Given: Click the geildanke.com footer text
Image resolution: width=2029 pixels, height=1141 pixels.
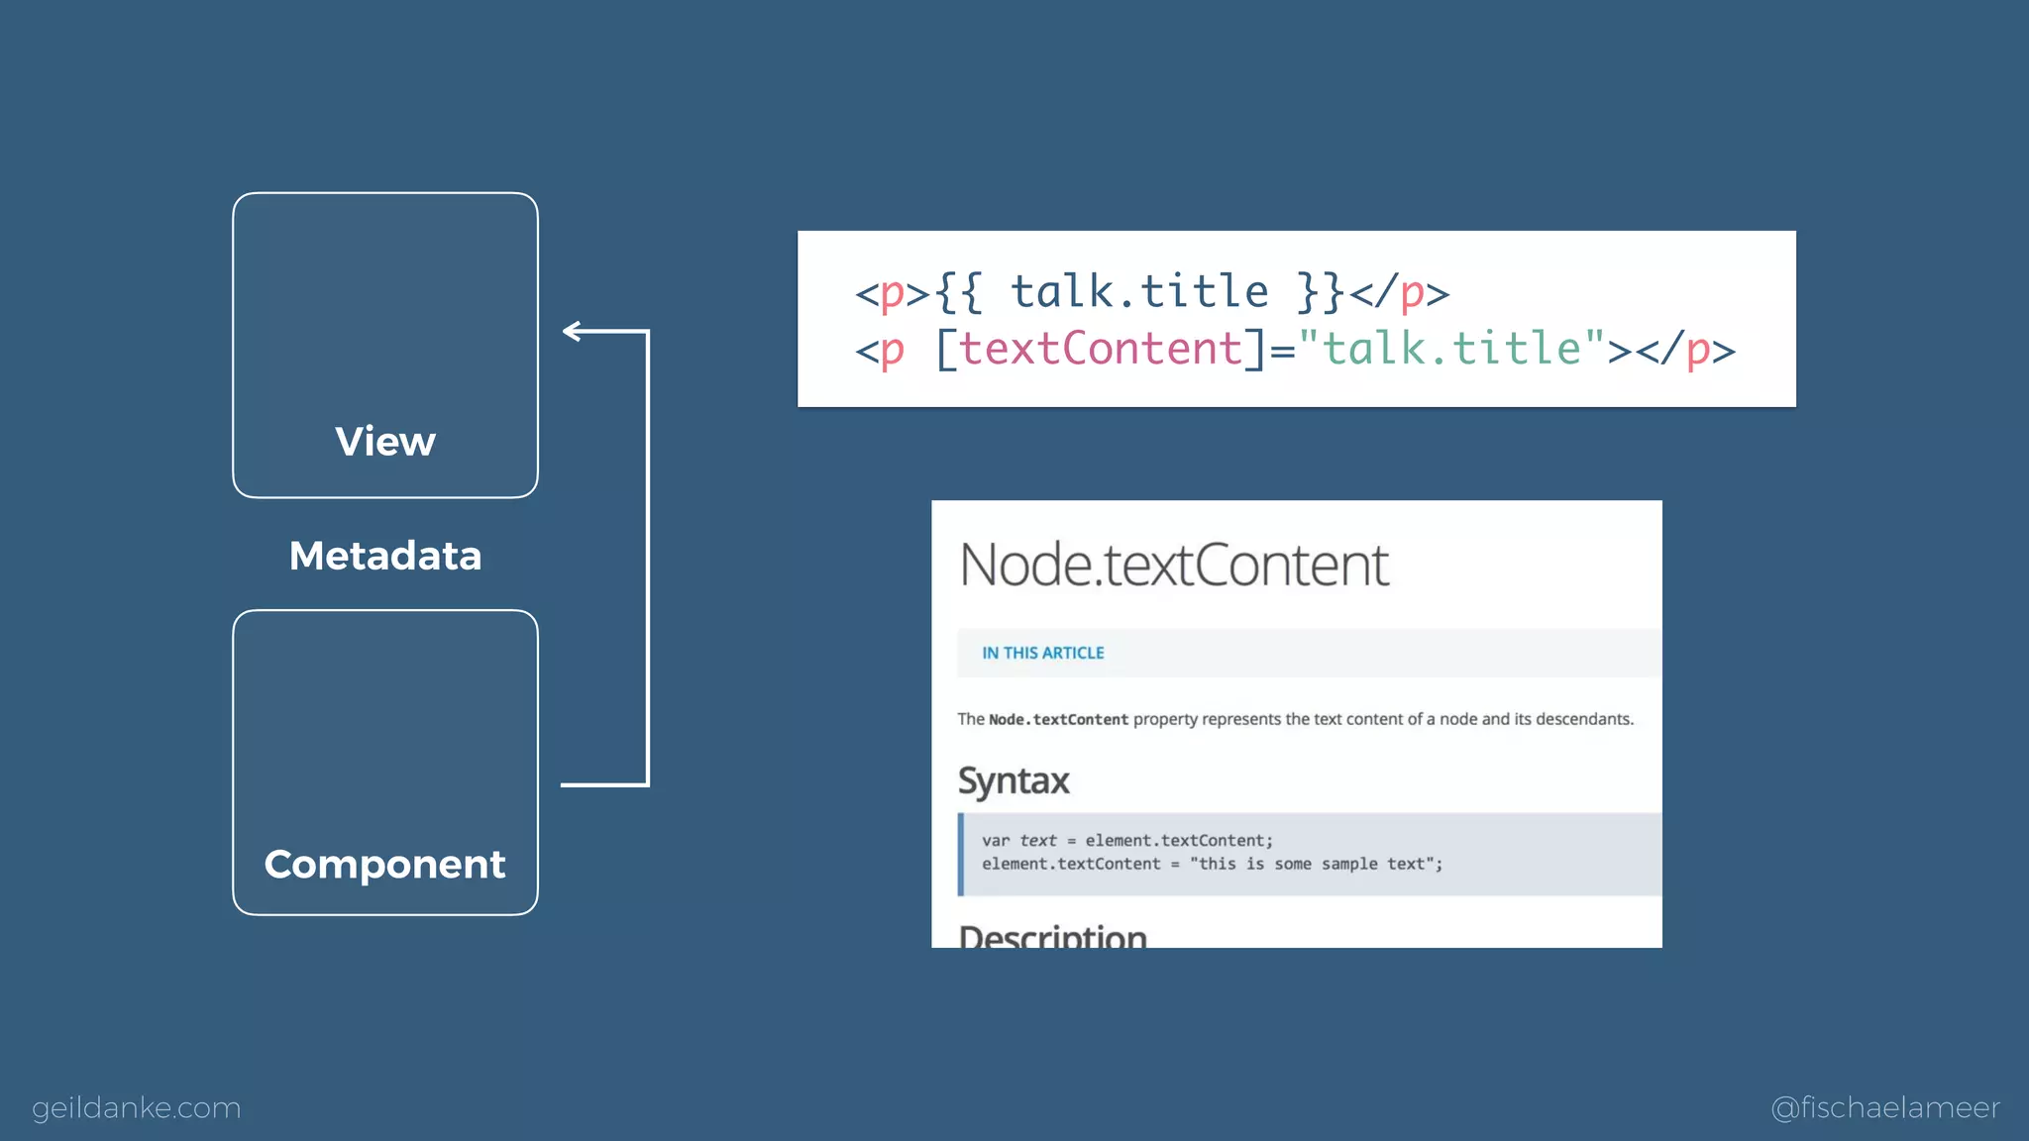Looking at the screenshot, I should pyautogui.click(x=137, y=1107).
